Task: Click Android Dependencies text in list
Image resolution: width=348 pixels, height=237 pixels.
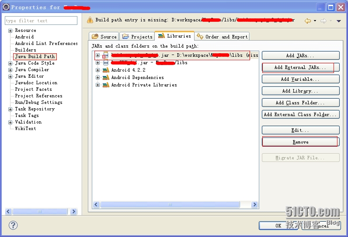Action: point(137,77)
